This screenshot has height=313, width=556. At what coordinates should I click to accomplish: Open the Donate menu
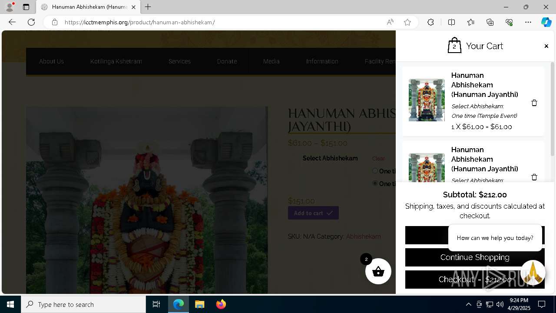coord(227,61)
